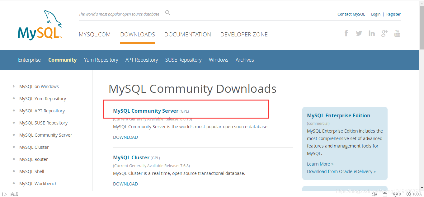Select Windows in blue submenu
The height and width of the screenshot is (197, 424).
219,60
